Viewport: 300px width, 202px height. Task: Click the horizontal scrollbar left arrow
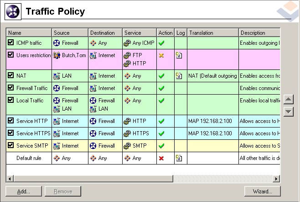pyautogui.click(x=10, y=179)
